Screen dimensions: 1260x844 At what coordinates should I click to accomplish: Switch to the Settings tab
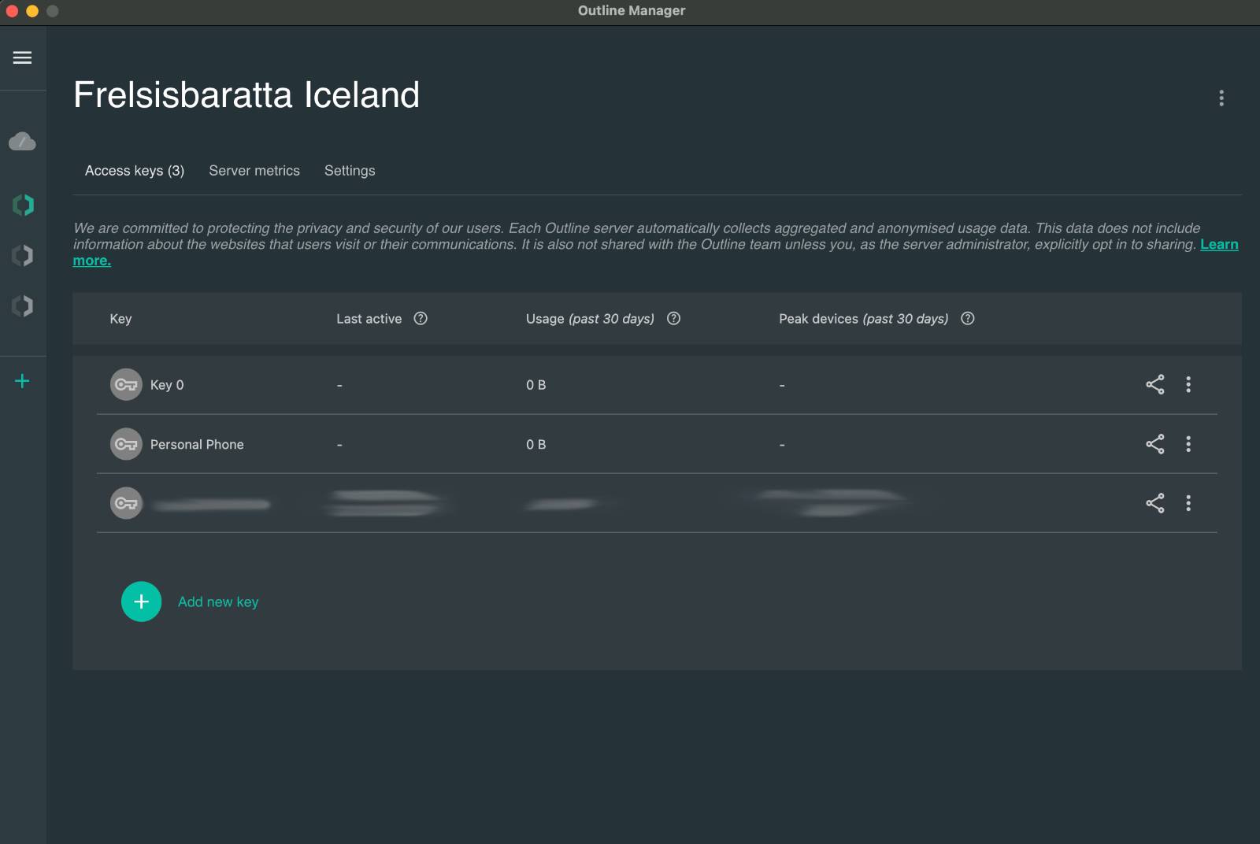click(x=350, y=171)
